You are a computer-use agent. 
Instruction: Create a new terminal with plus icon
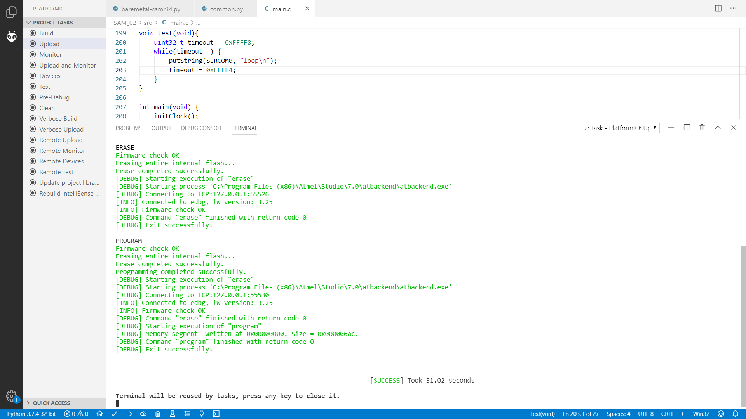click(671, 128)
